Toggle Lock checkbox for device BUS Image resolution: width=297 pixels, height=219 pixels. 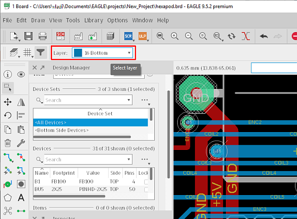pos(146,190)
